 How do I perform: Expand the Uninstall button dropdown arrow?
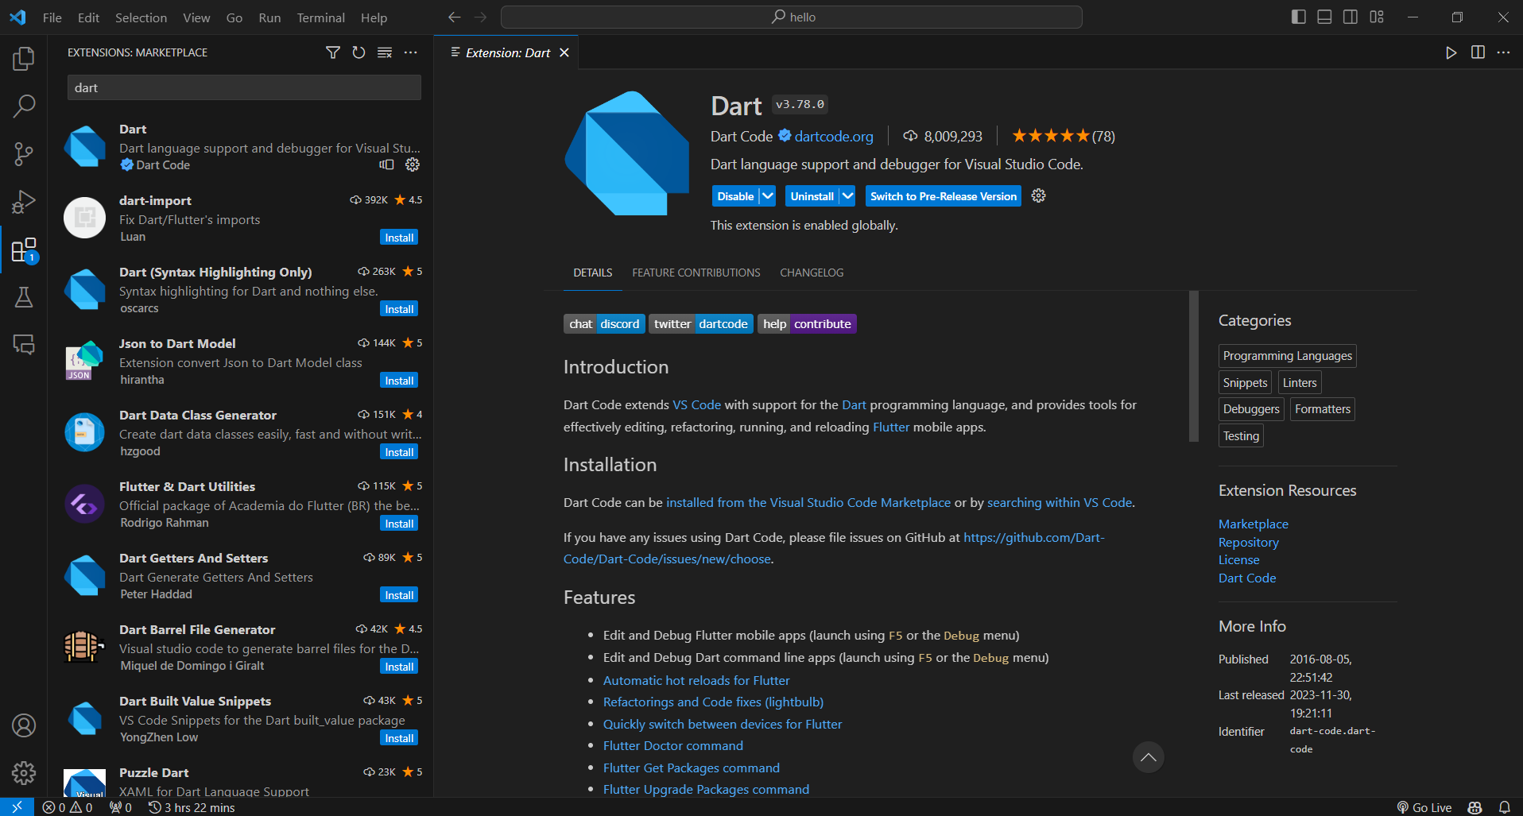point(848,196)
